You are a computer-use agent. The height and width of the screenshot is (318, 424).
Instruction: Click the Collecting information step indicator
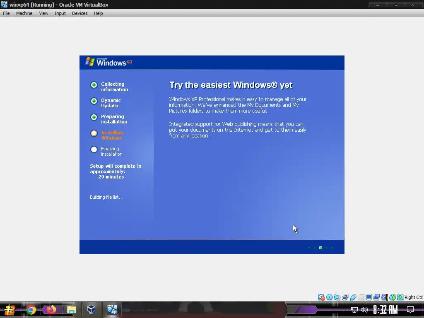94,85
